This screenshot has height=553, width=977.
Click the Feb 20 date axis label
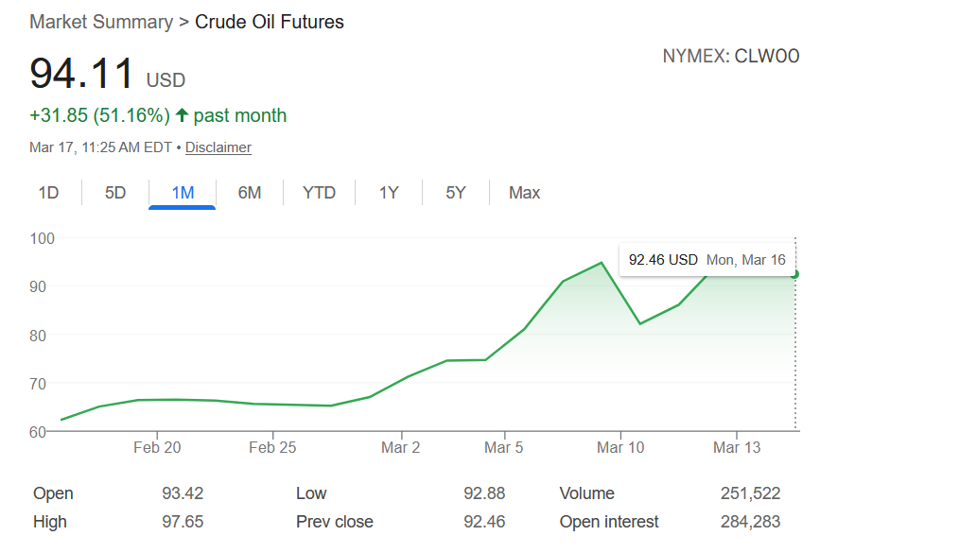point(157,448)
